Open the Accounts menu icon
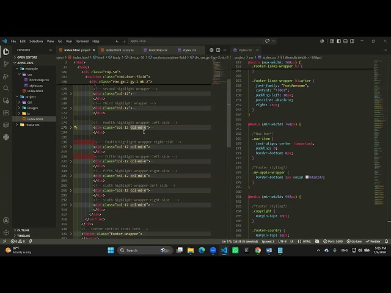This screenshot has height=293, width=391. (x=6, y=220)
